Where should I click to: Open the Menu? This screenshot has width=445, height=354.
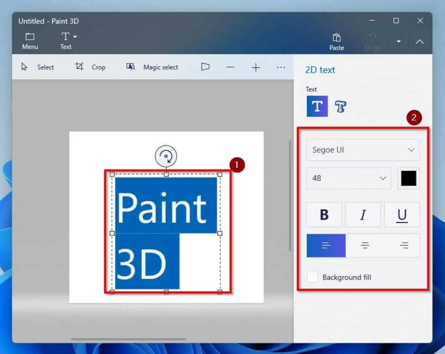click(30, 41)
